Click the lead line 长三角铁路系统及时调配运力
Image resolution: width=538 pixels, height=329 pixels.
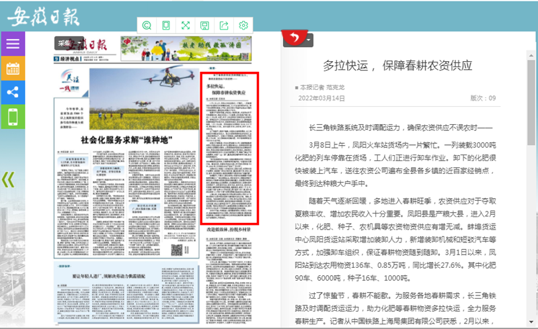(x=401, y=128)
